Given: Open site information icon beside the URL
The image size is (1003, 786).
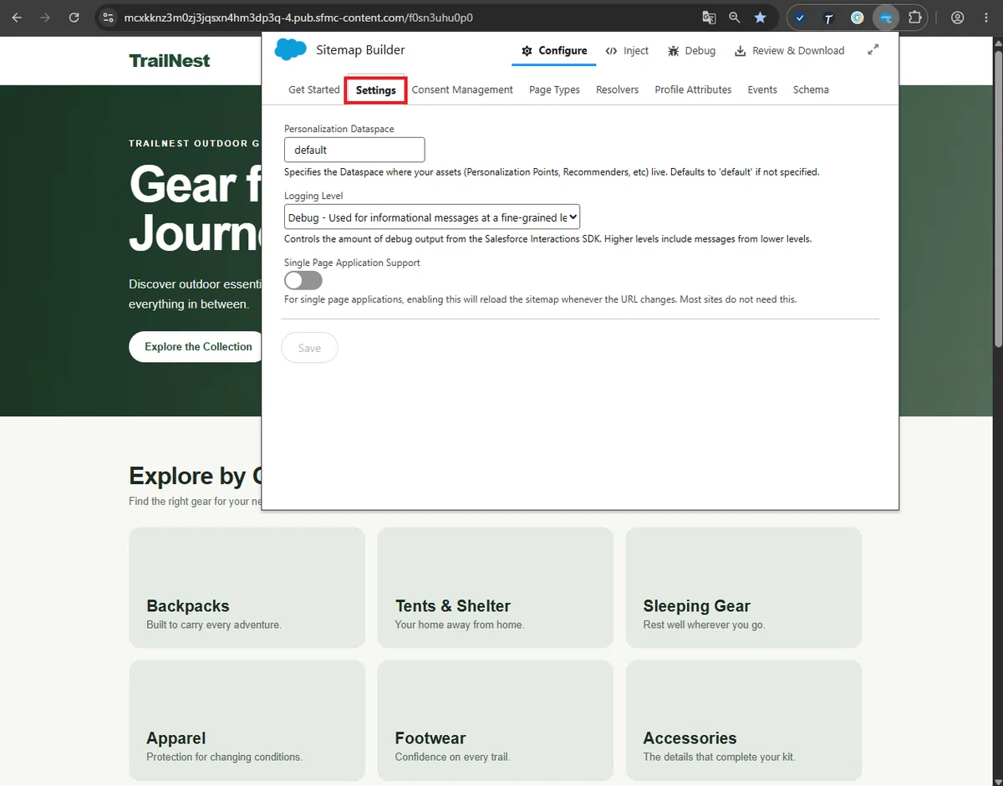Looking at the screenshot, I should 108,18.
